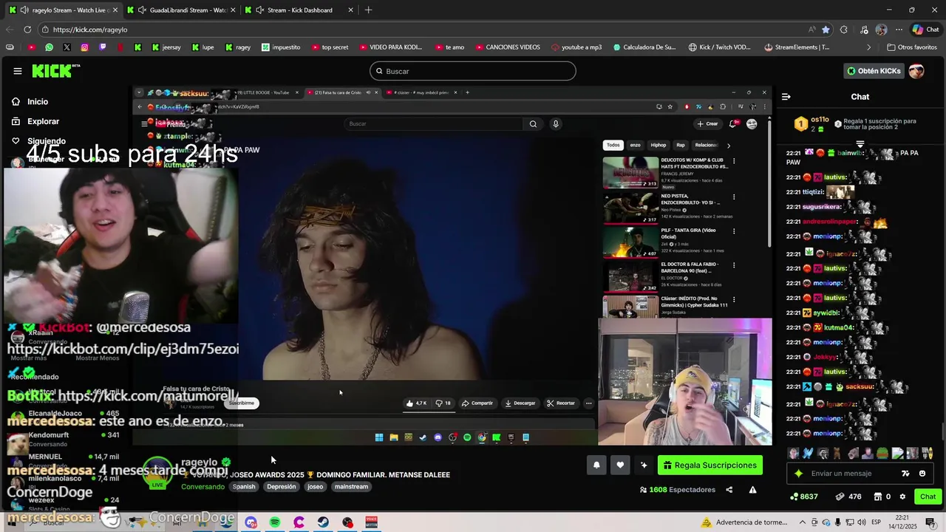Open Siguiendo in the sidebar
The width and height of the screenshot is (946, 532).
(x=46, y=140)
